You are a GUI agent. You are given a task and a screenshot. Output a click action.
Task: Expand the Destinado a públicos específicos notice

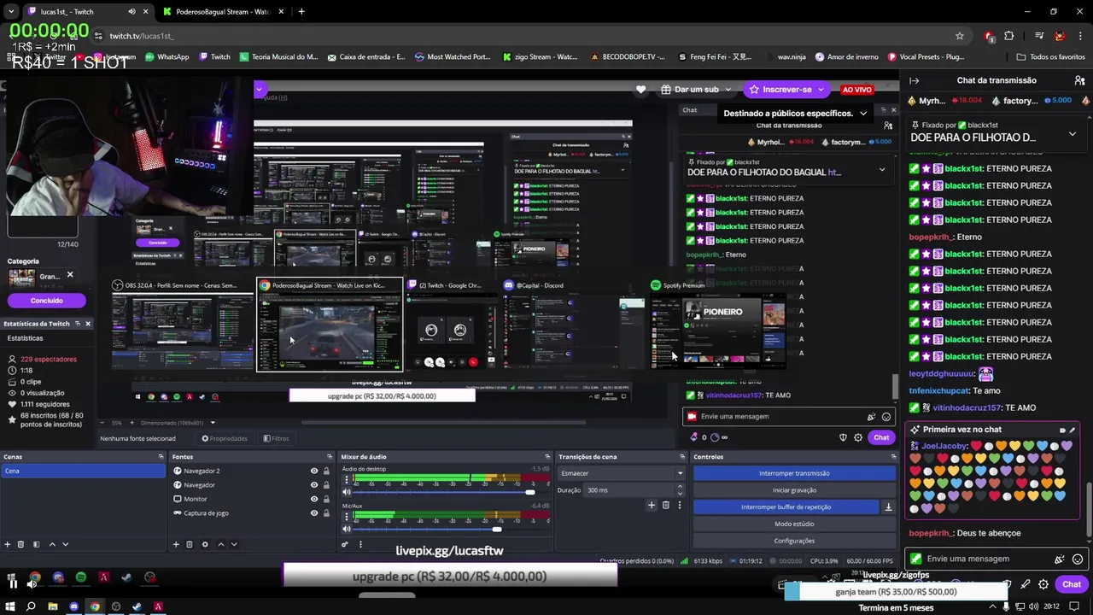coord(863,113)
